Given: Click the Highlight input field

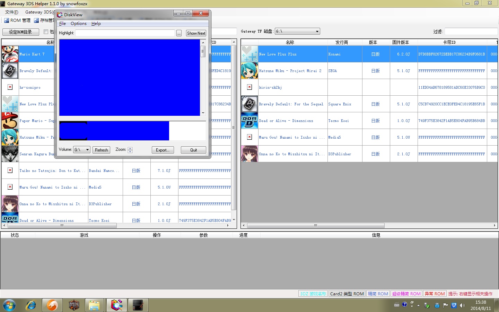Looking at the screenshot, I should [x=125, y=33].
